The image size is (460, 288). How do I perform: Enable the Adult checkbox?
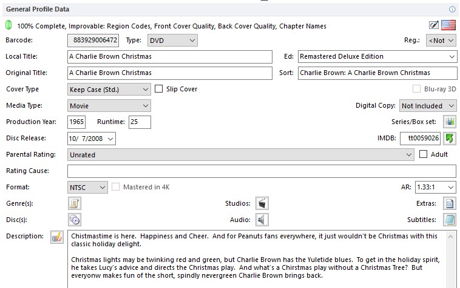(423, 154)
